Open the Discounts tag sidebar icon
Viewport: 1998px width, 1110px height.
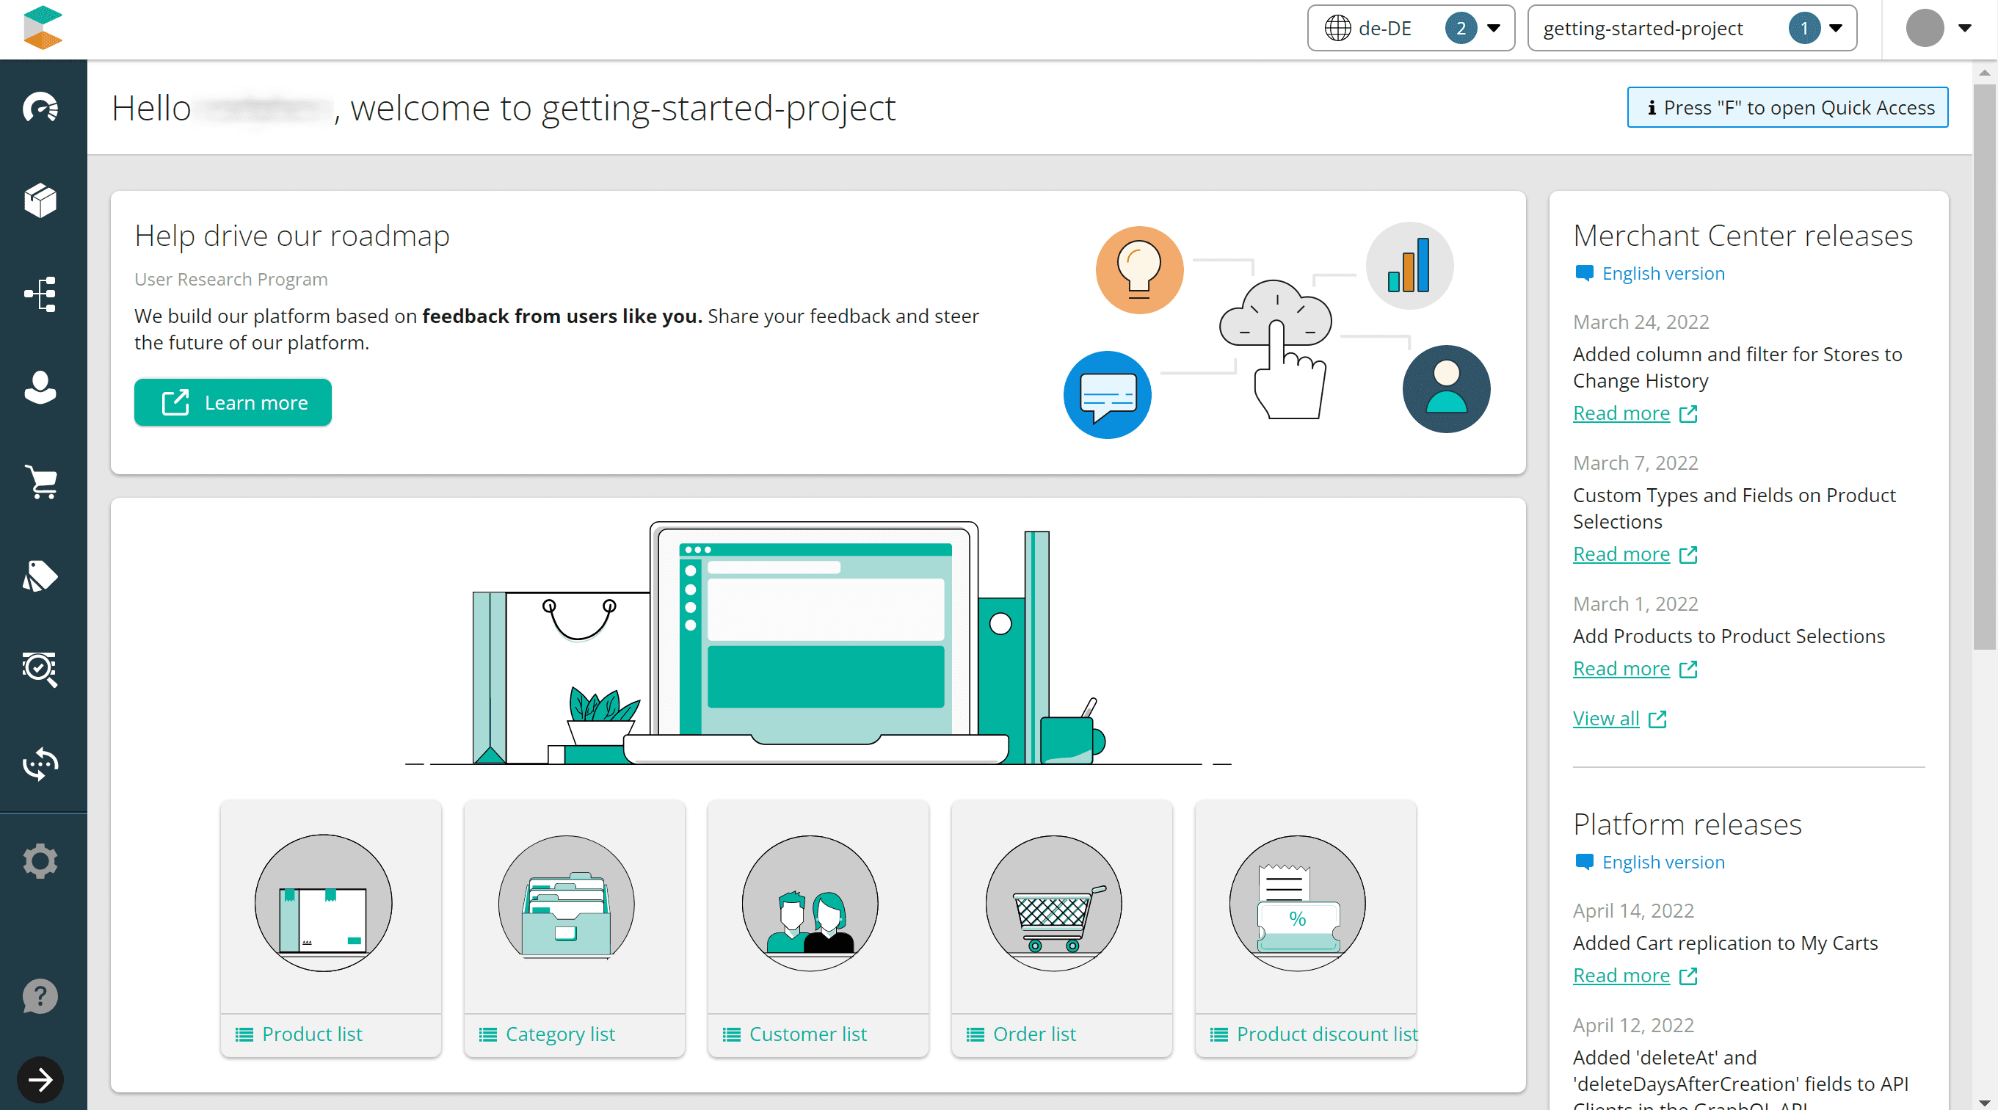[x=40, y=576]
